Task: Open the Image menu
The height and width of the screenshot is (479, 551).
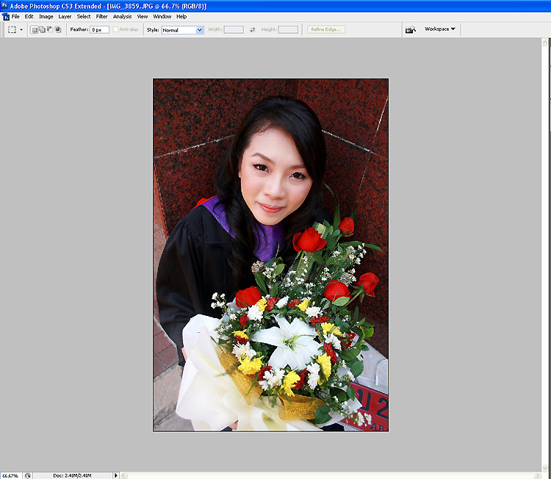Action: click(x=46, y=16)
